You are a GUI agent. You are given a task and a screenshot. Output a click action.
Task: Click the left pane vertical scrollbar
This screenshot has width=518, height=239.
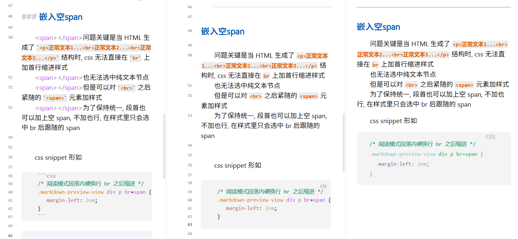[164, 146]
